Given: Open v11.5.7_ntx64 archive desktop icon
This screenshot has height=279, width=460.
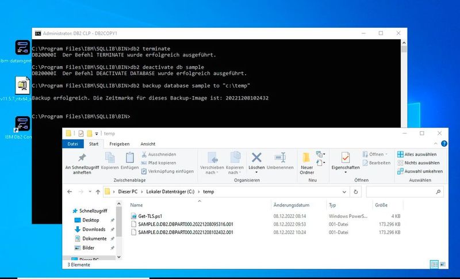Looking at the screenshot, I should (22, 85).
